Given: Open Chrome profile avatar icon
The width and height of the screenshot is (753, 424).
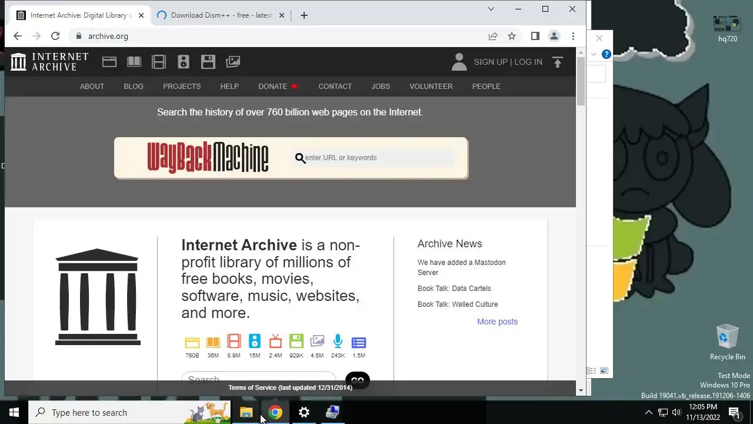Looking at the screenshot, I should tap(554, 36).
